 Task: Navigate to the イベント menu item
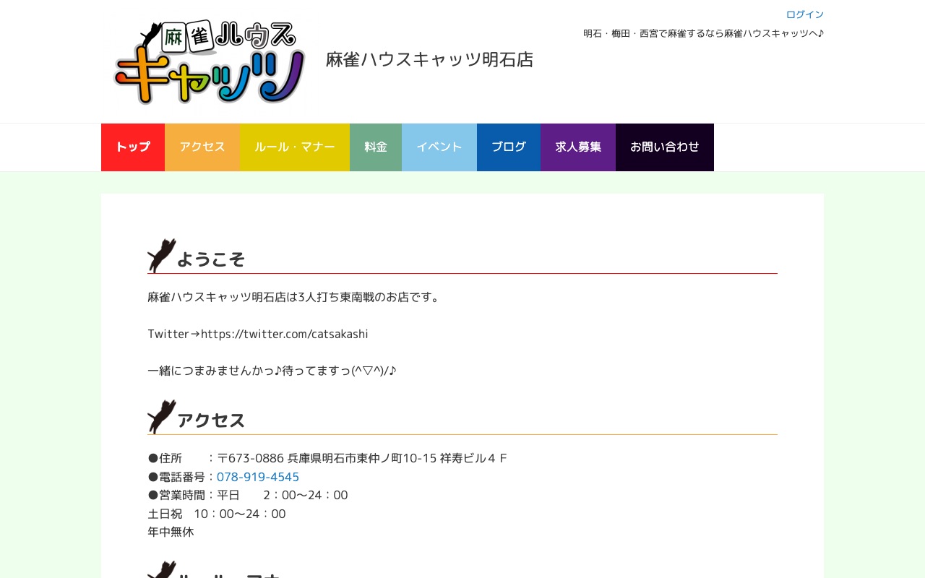pyautogui.click(x=439, y=147)
